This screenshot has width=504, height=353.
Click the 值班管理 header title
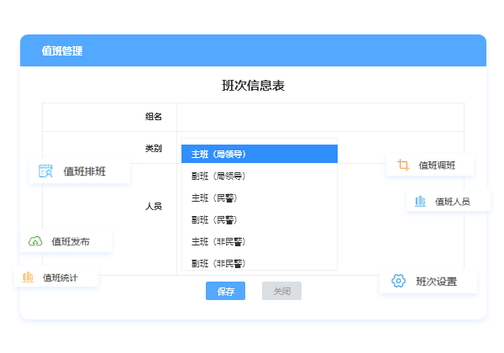click(x=62, y=51)
